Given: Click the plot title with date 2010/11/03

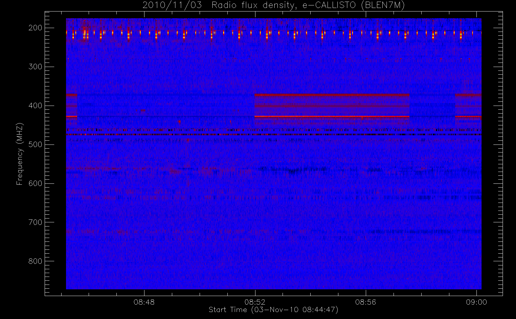Looking at the screenshot, I should pyautogui.click(x=274, y=5).
